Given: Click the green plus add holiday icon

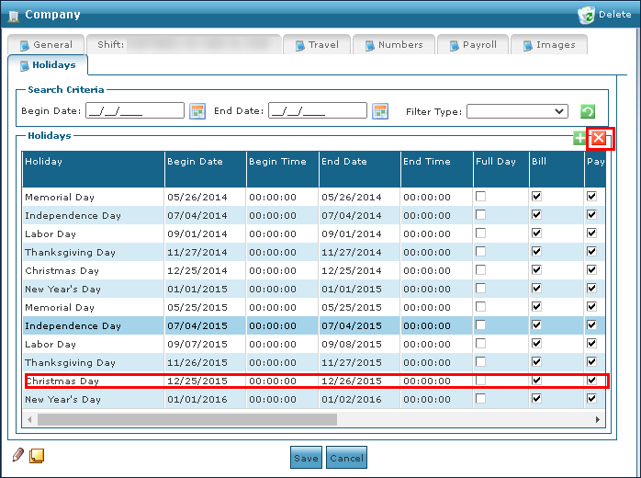Looking at the screenshot, I should click(x=579, y=138).
